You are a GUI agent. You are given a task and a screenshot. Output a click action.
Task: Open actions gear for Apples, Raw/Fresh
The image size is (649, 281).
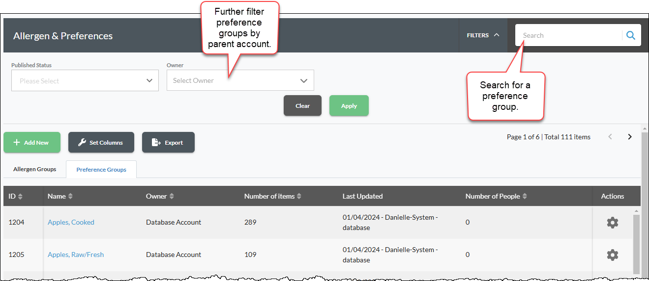[612, 255]
